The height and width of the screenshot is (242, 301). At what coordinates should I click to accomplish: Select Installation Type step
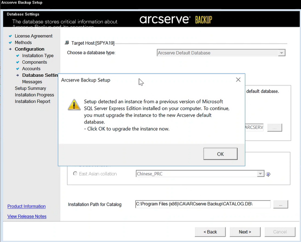[x=38, y=56]
